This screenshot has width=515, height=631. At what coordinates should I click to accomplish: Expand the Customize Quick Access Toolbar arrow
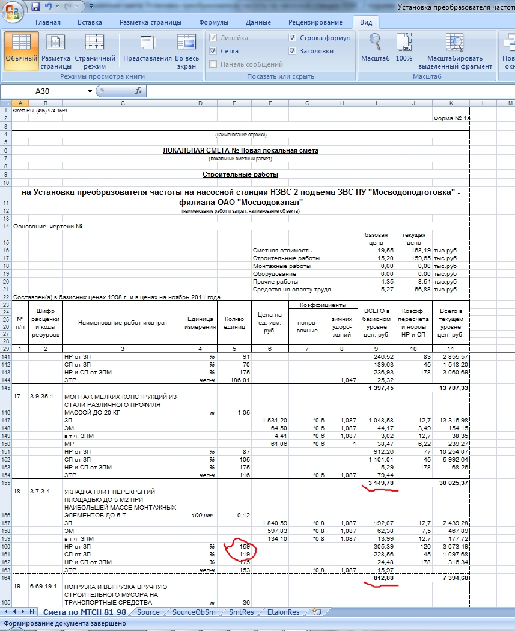pos(91,7)
